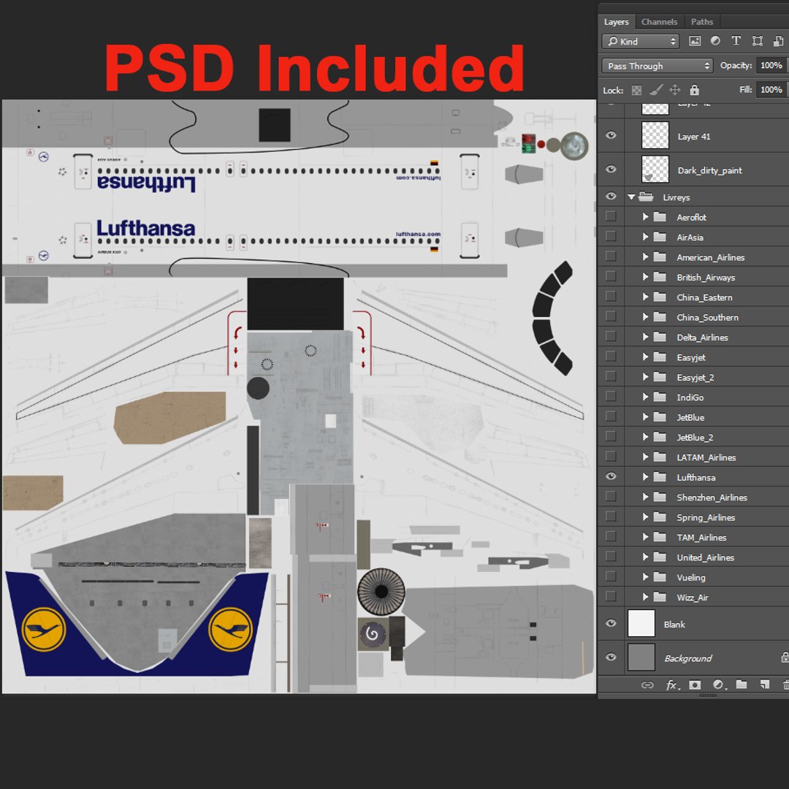The image size is (789, 789).
Task: Click the Lufthansa group folder icon
Action: (660, 477)
